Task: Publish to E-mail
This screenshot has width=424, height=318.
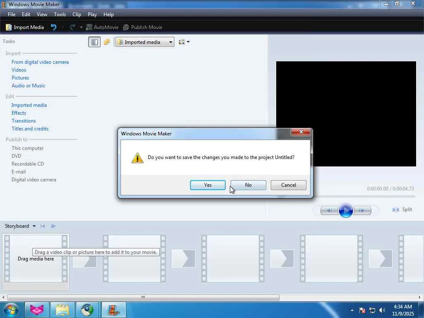Action: click(x=19, y=172)
